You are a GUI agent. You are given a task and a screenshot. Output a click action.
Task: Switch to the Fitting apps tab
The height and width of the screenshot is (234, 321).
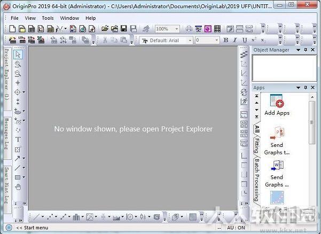[x=257, y=146]
